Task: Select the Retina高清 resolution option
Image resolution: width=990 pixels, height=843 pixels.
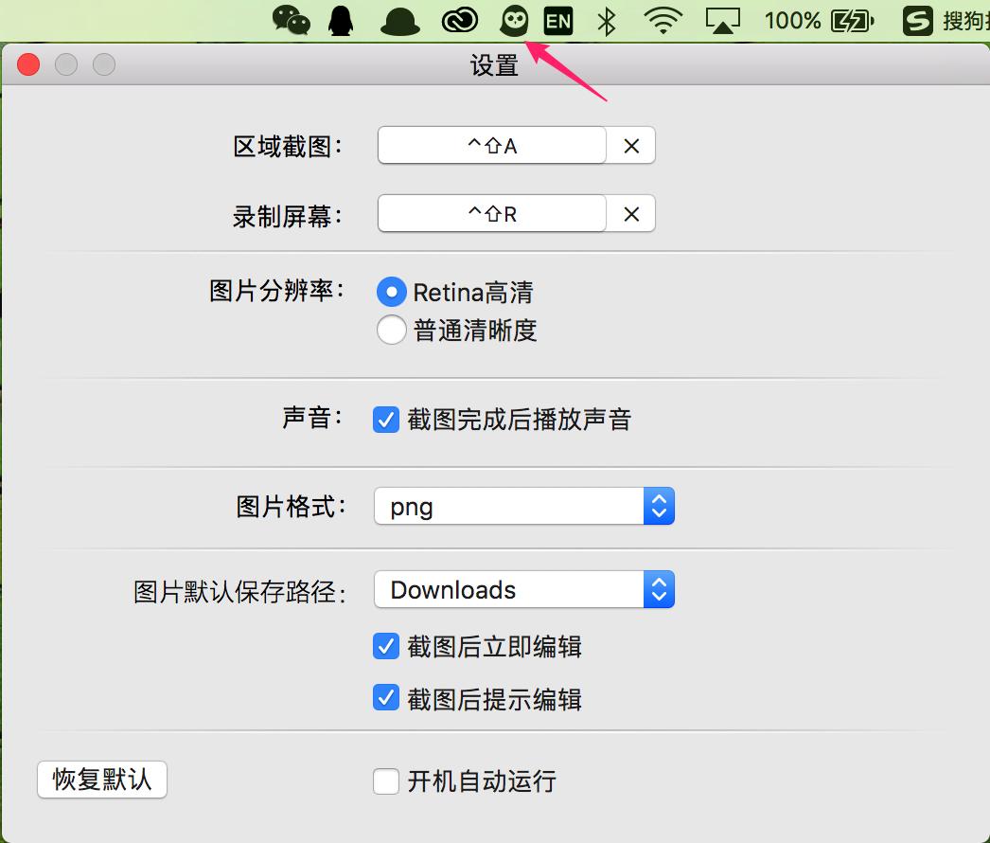Action: tap(391, 292)
